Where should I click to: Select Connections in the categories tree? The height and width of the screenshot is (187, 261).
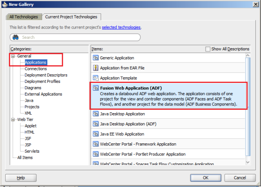pos(35,69)
